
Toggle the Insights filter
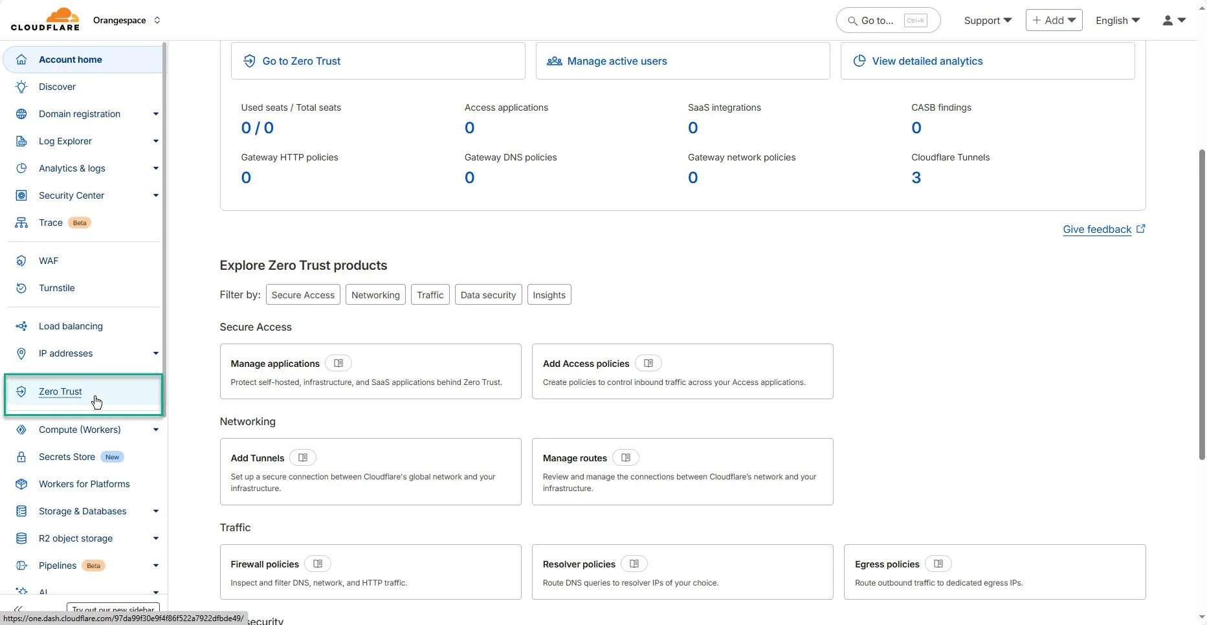pos(549,294)
